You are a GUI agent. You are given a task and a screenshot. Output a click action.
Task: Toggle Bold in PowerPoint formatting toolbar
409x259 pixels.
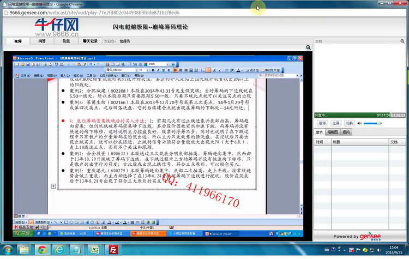(153, 70)
